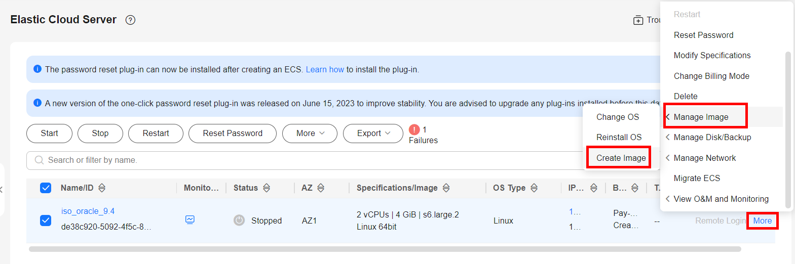
Task: Click the AZ column sort icon
Action: (x=321, y=188)
